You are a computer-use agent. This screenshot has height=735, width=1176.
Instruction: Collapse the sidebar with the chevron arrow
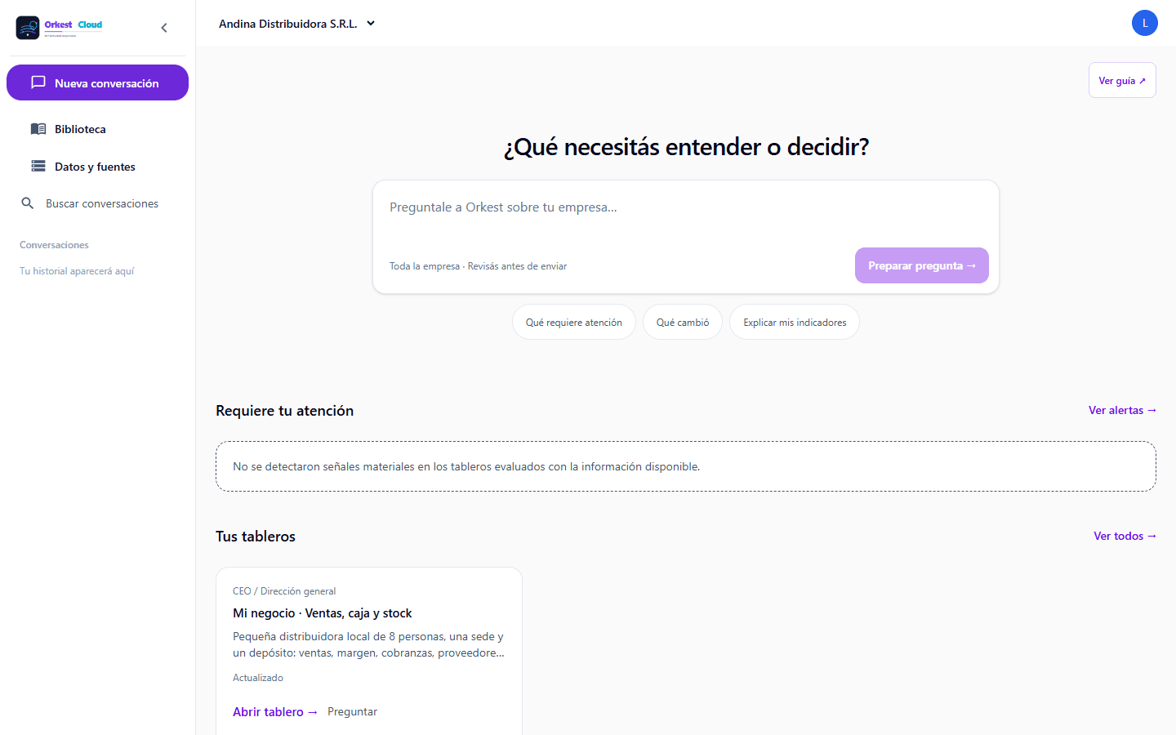pyautogui.click(x=164, y=28)
